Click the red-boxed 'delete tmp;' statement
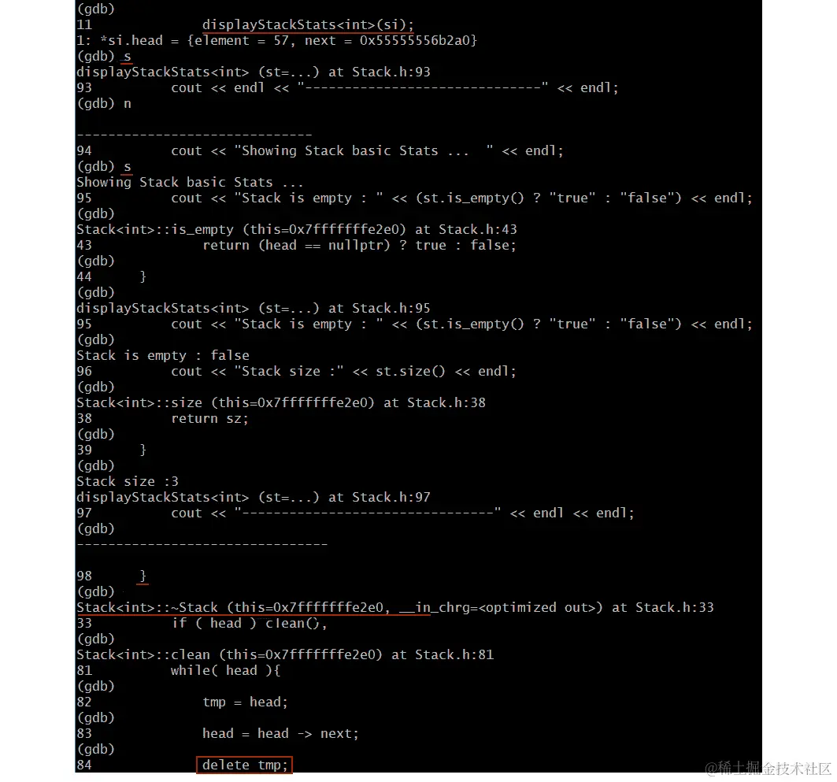The image size is (837, 782). click(244, 765)
